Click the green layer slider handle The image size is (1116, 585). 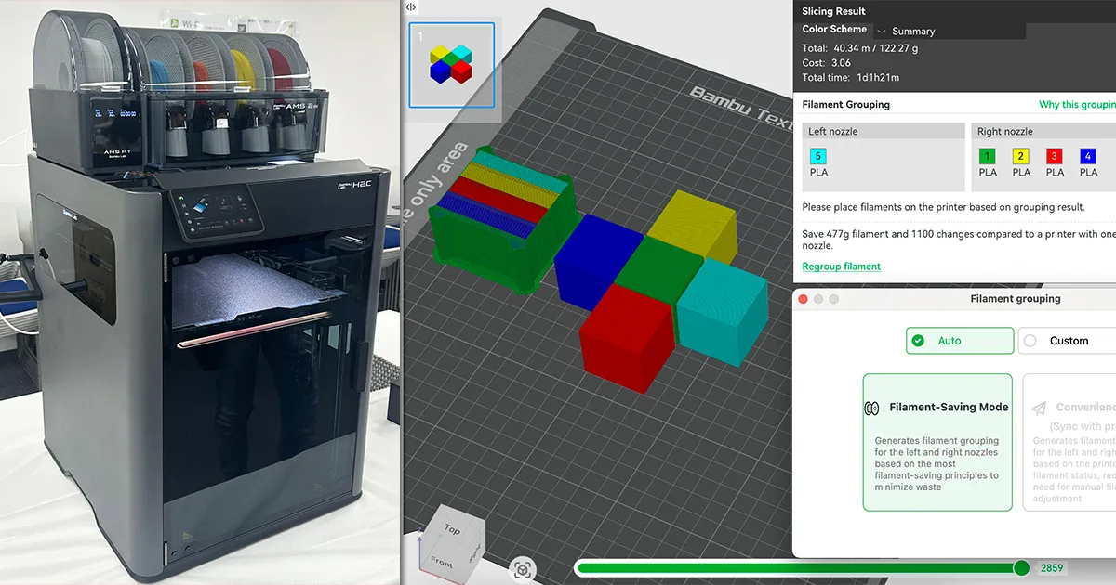1021,568
